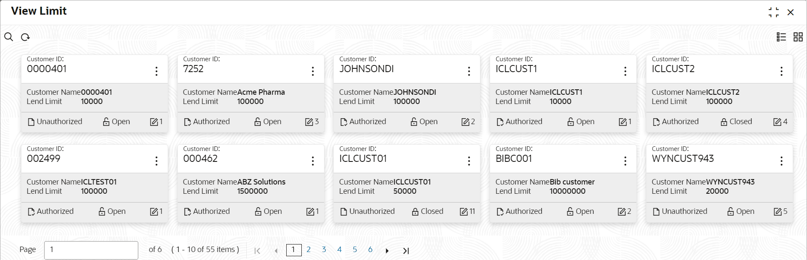The height and width of the screenshot is (260, 807).
Task: Go to page 3
Action: tap(324, 250)
